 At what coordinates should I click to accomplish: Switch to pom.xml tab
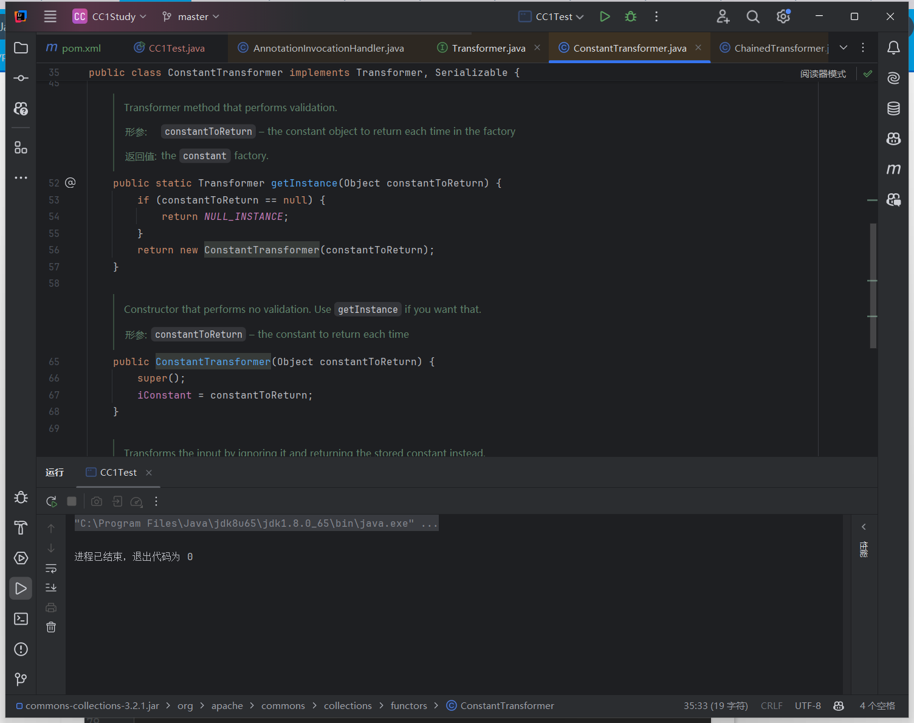click(x=74, y=48)
